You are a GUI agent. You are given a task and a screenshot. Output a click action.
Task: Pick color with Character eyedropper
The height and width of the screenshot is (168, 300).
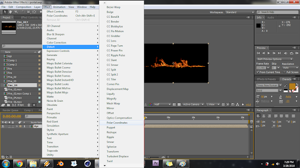click(x=285, y=85)
